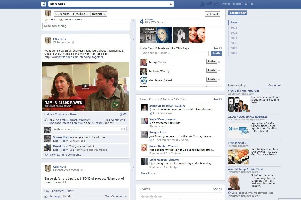Click thumbs-up icon on the video post
The height and width of the screenshot is (200, 301).
click(x=46, y=120)
